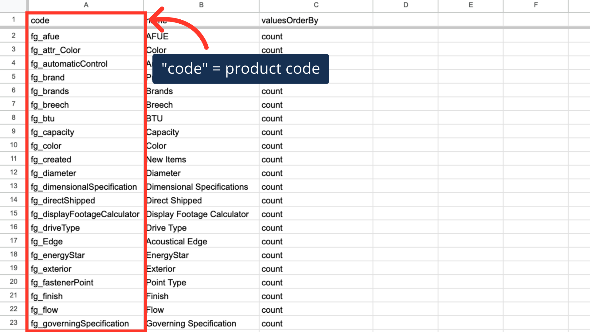The image size is (590, 332).
Task: Select column D header
Action: pos(406,5)
